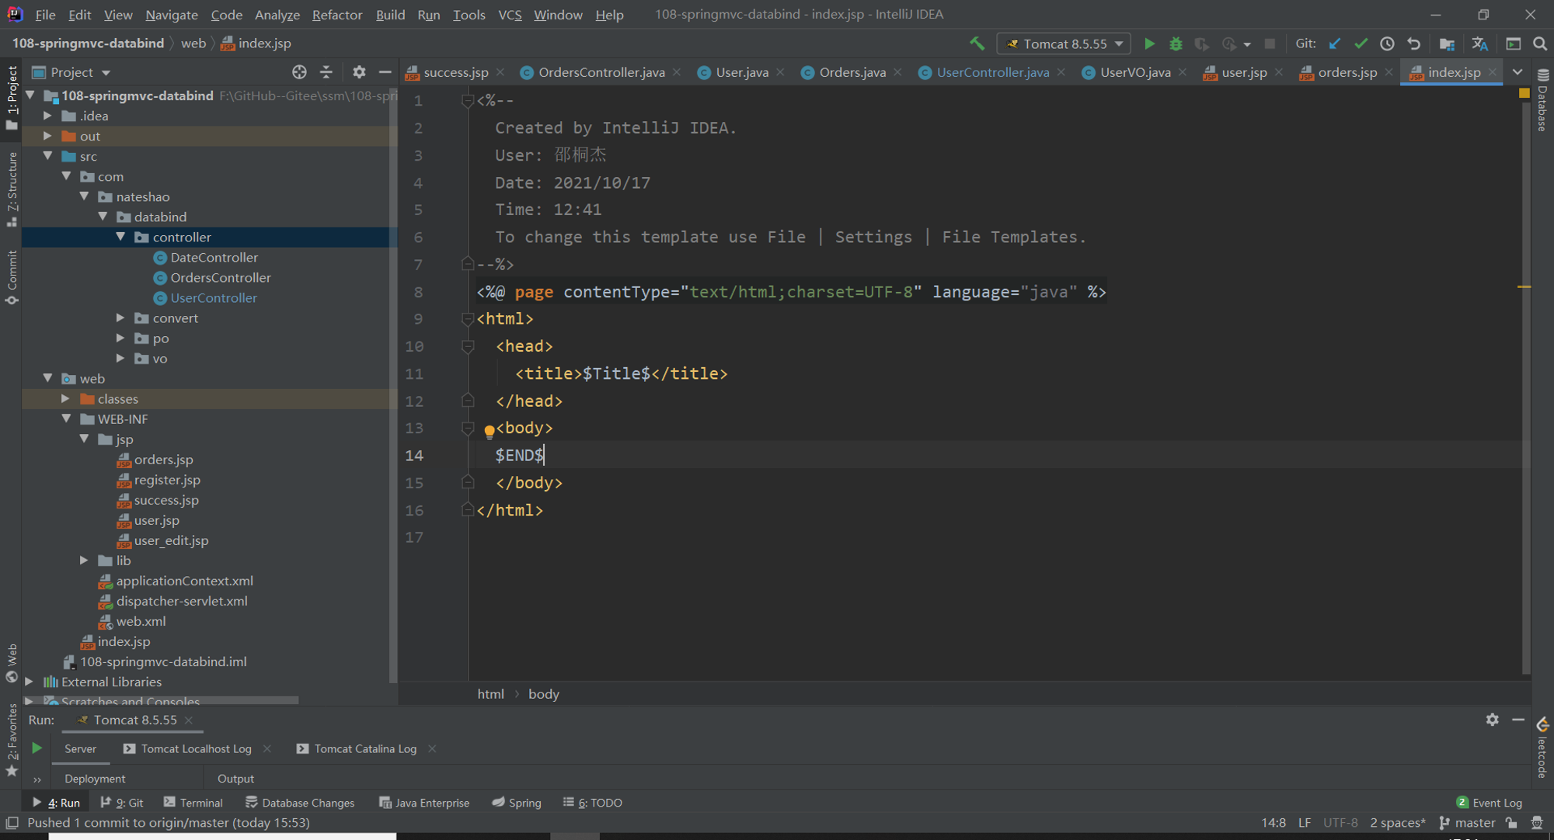
Task: Click the Git Rollback icon
Action: [1413, 43]
